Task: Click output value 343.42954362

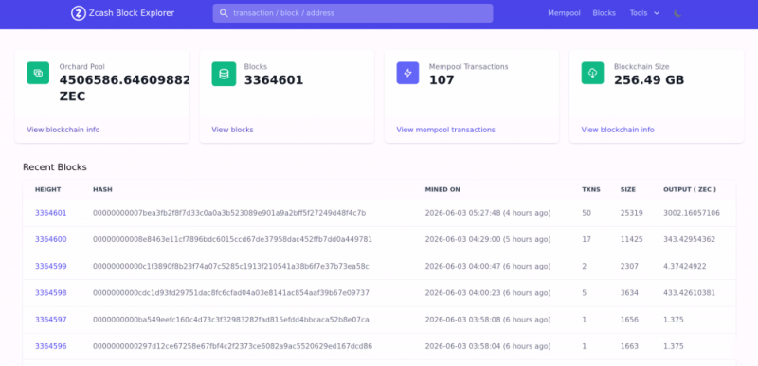Action: [690, 239]
